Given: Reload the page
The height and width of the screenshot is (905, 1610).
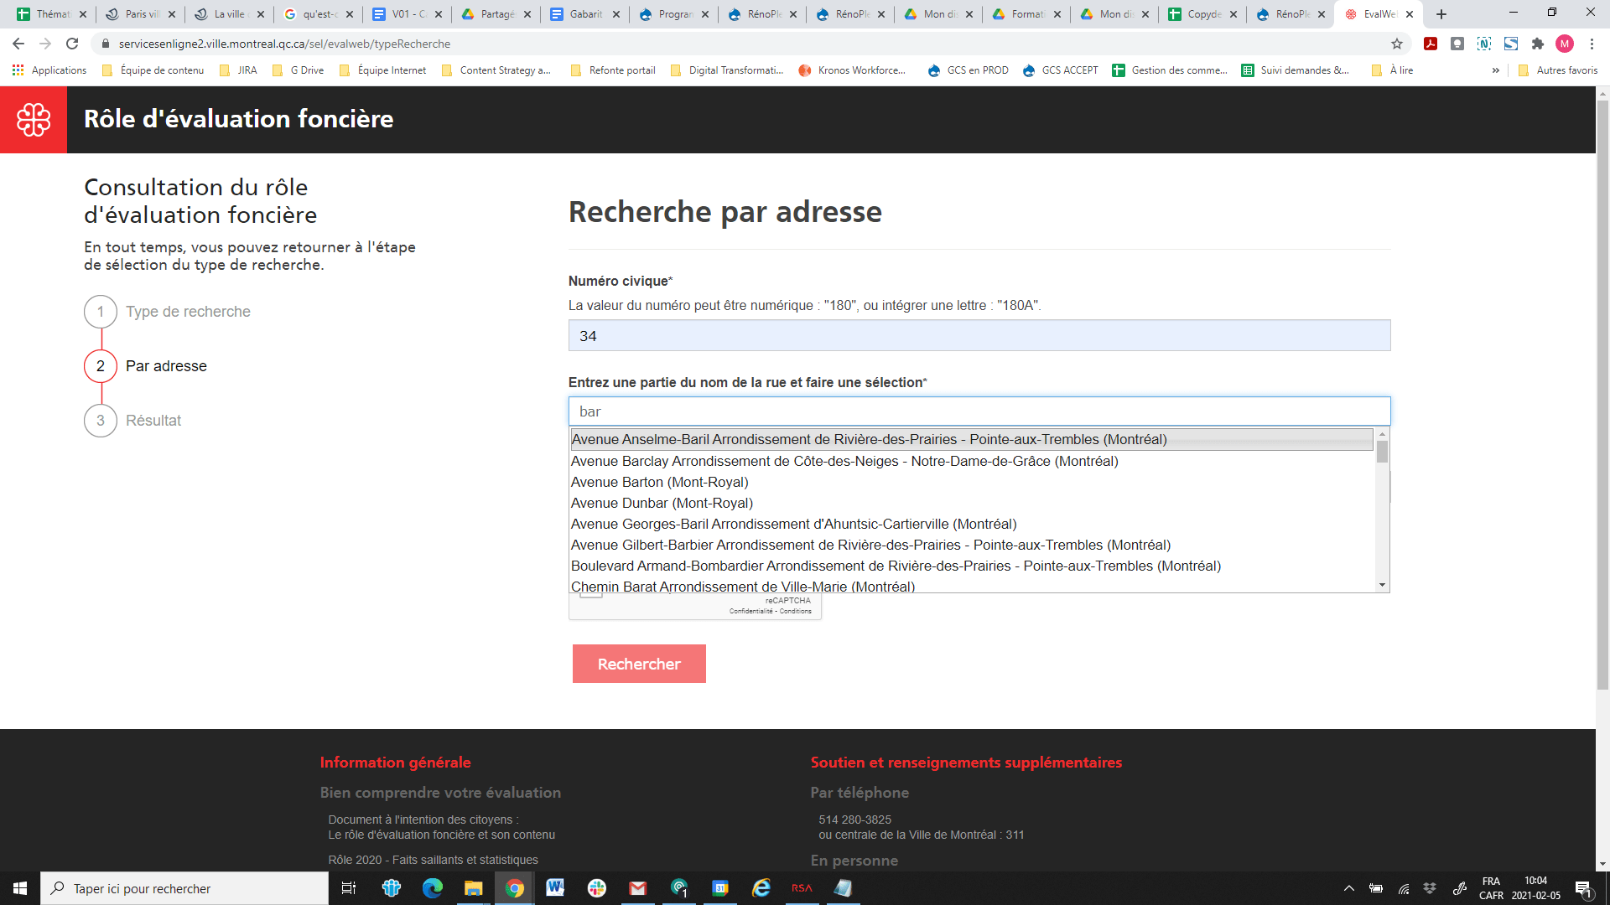Looking at the screenshot, I should coord(72,44).
